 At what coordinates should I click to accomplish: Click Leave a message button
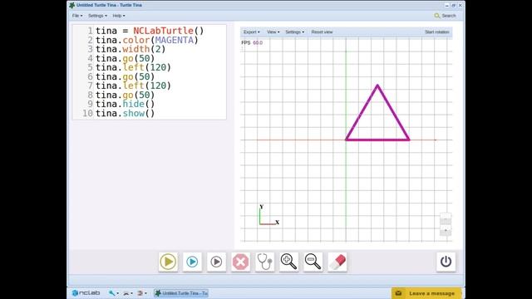pyautogui.click(x=426, y=293)
